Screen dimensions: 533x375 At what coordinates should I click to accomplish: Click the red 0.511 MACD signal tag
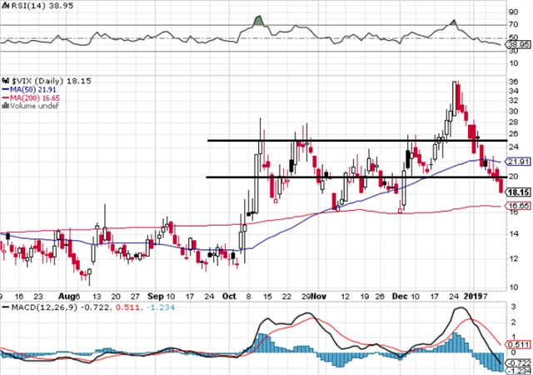click(518, 343)
